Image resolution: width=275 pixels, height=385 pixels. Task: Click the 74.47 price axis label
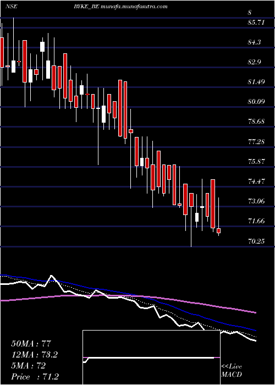(x=256, y=182)
